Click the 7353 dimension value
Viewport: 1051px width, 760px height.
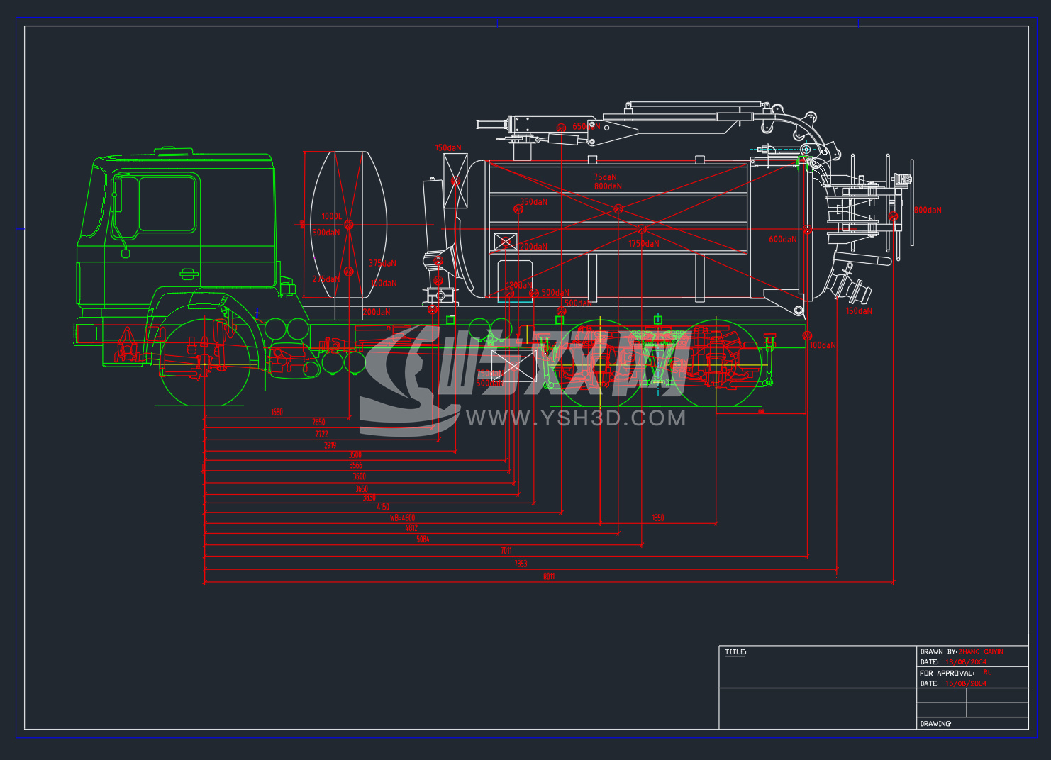(x=521, y=564)
